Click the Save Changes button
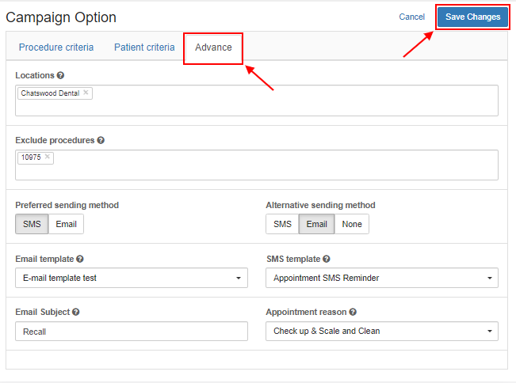This screenshot has width=516, height=383. (473, 17)
